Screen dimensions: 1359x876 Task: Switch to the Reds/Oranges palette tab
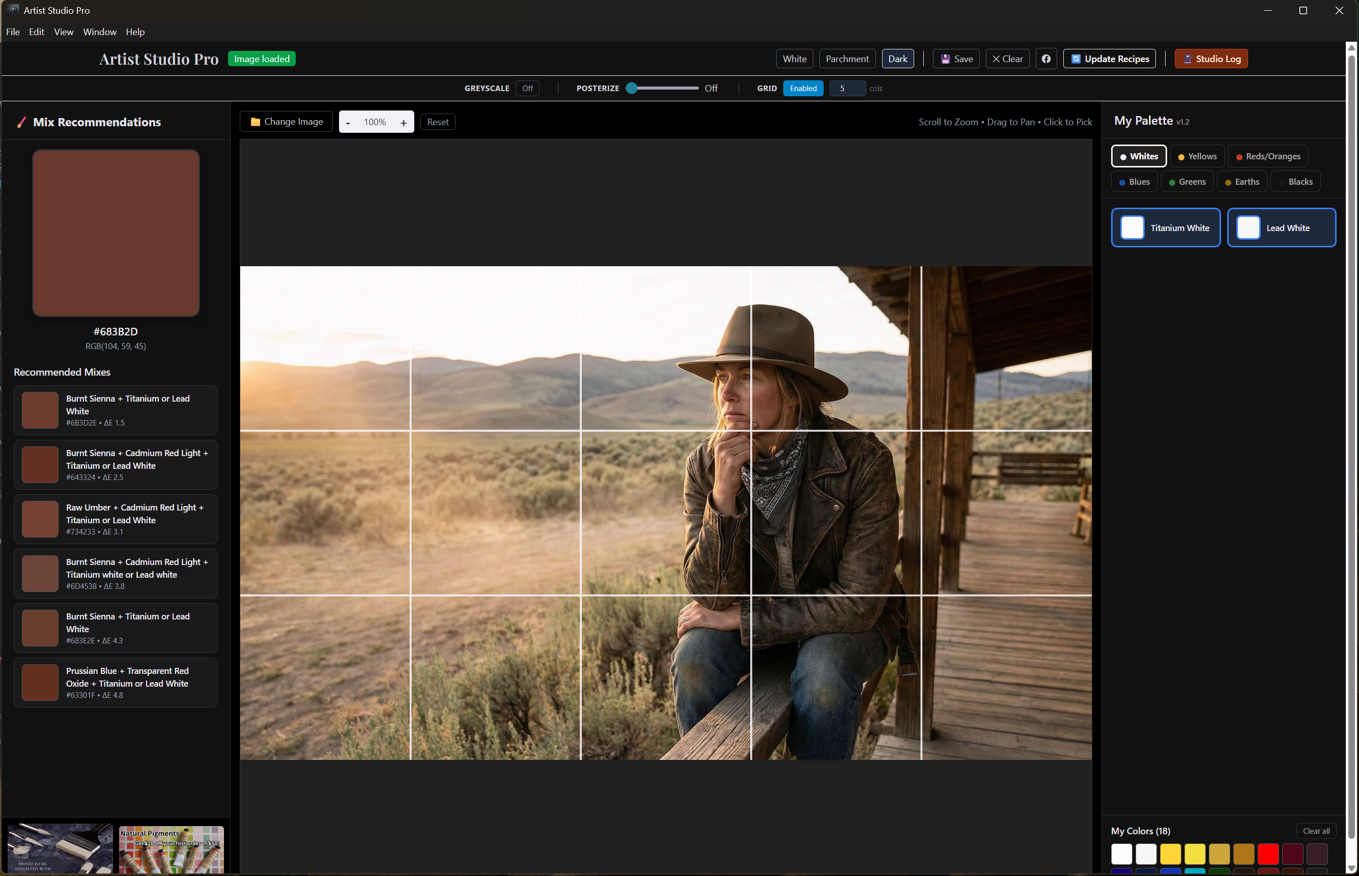(x=1267, y=156)
